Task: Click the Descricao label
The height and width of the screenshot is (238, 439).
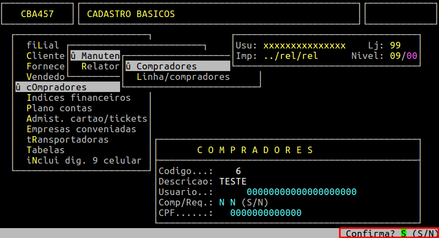Action: point(186,181)
